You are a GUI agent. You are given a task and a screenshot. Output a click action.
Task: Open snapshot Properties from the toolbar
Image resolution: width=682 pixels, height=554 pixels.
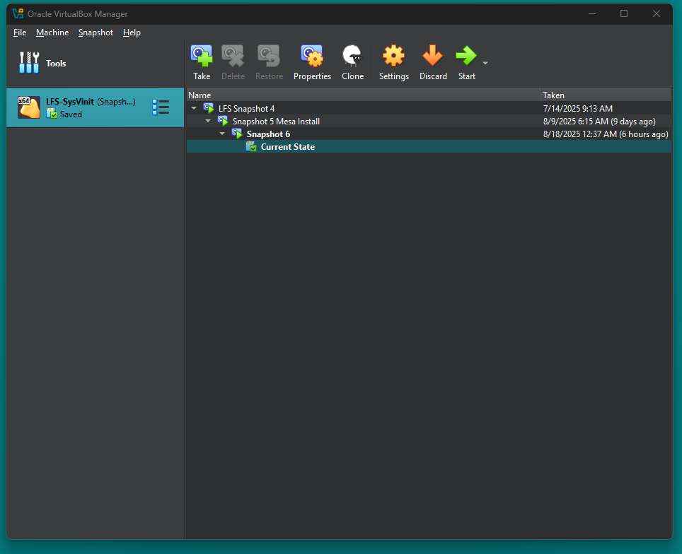(x=312, y=57)
